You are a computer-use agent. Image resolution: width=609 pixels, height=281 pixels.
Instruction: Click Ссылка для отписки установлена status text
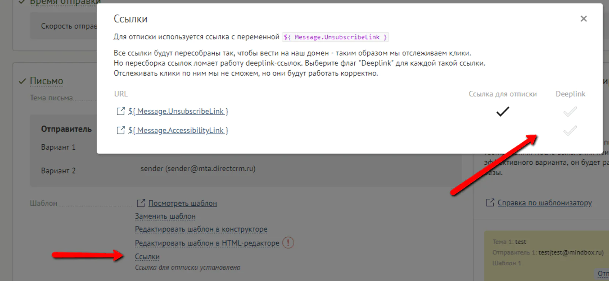(x=188, y=267)
